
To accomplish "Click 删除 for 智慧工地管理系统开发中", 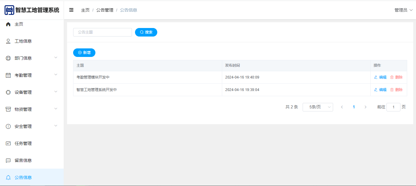I will [396, 90].
